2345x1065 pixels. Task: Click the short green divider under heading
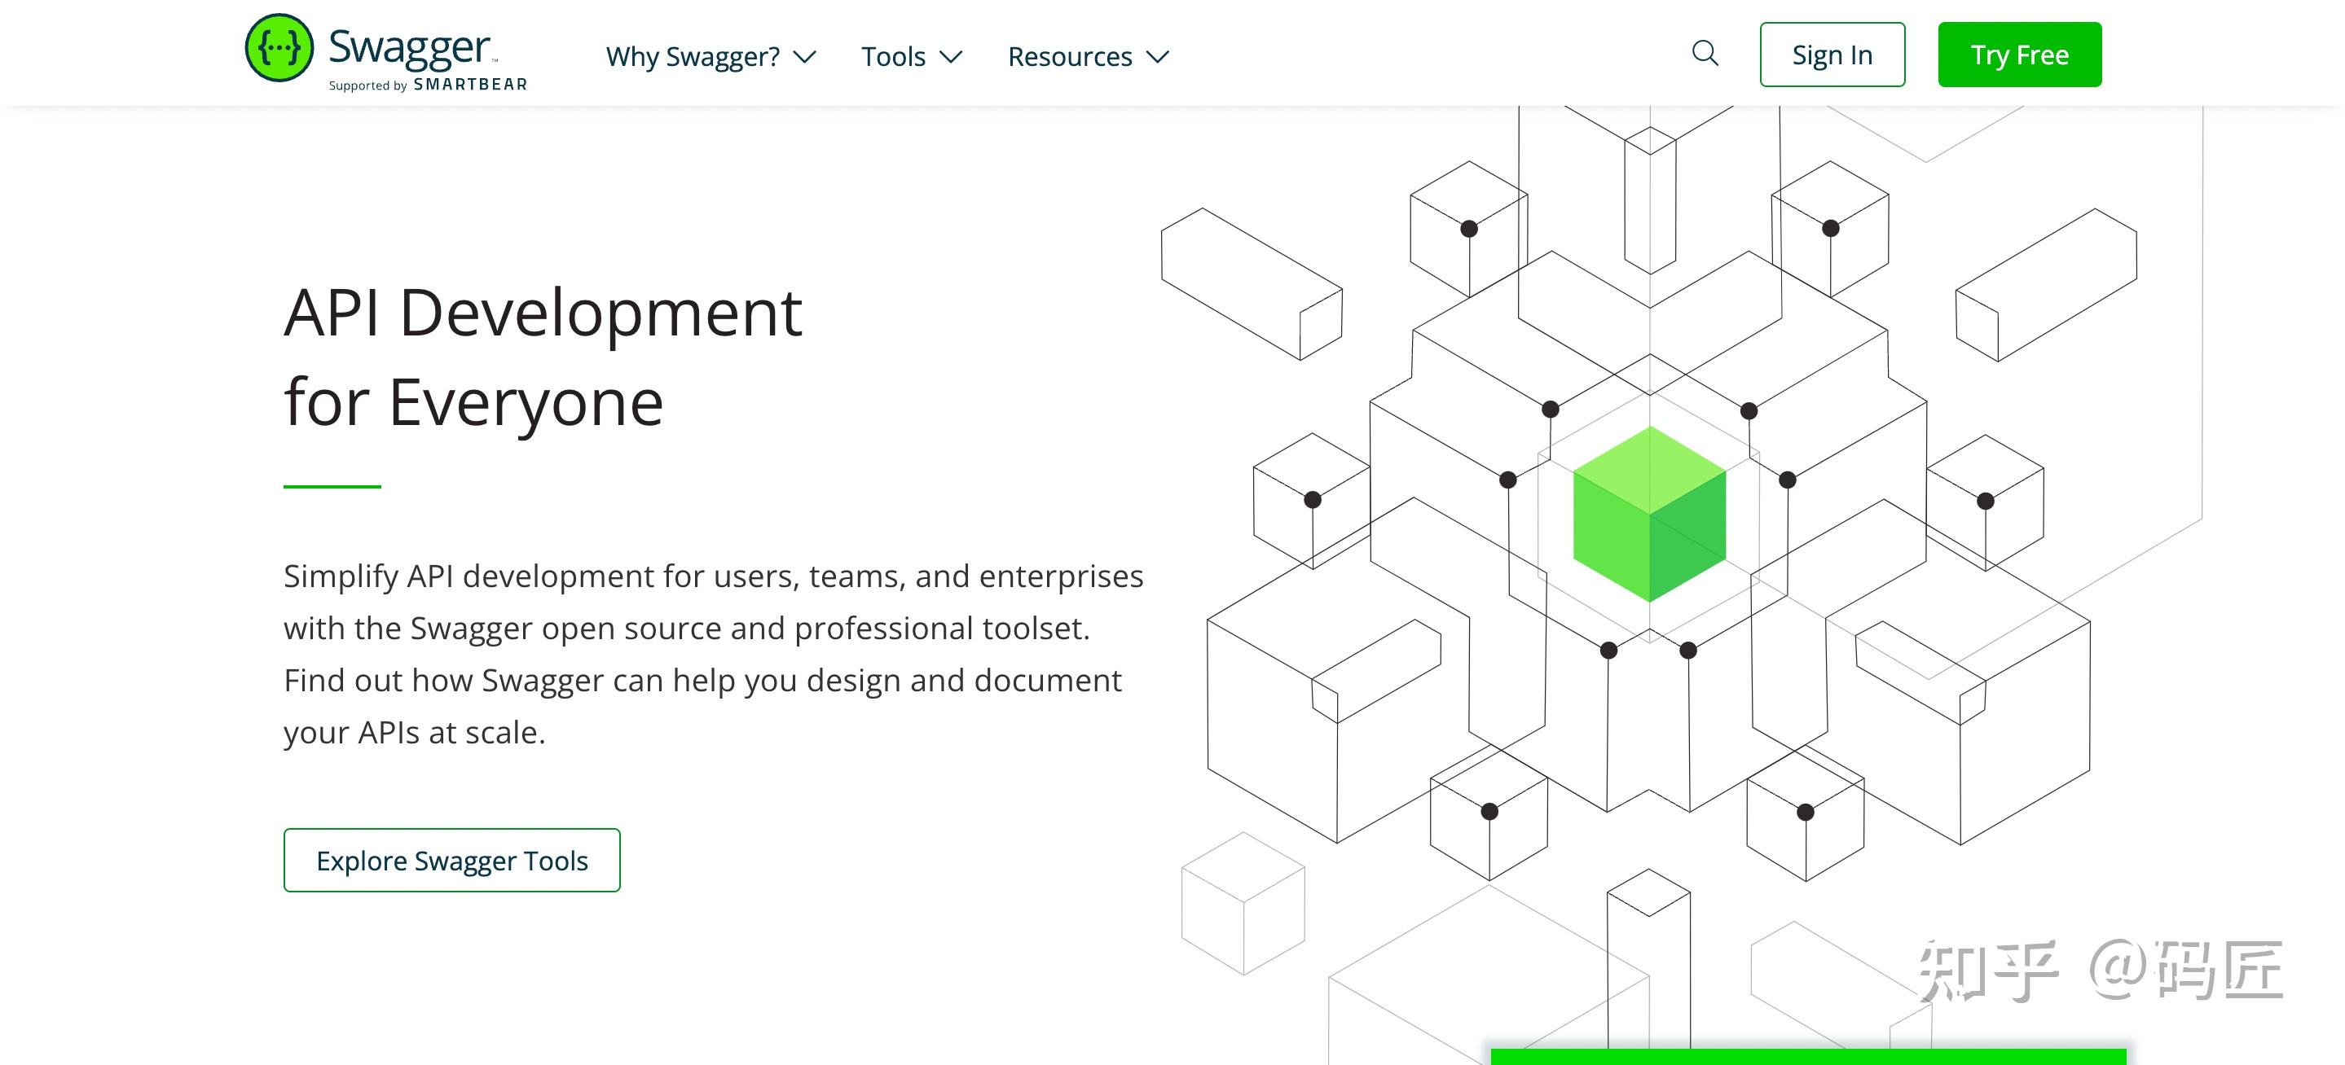(332, 487)
